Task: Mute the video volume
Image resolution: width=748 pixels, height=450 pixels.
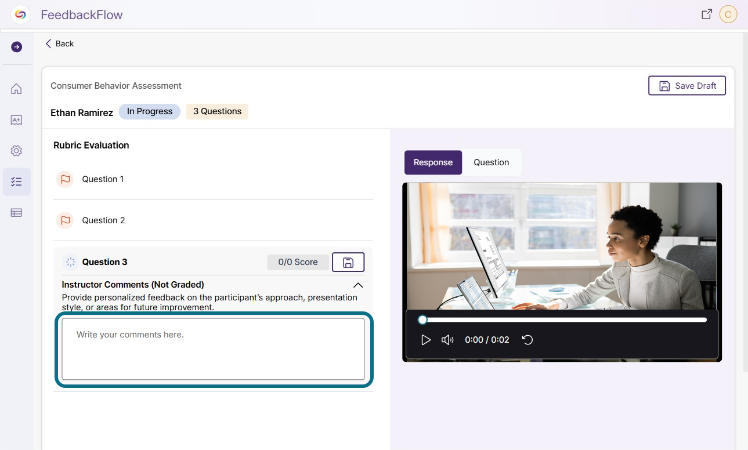Action: click(x=447, y=340)
